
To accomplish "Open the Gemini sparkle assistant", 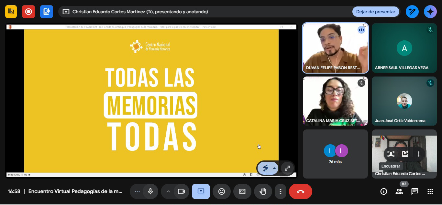I will click(430, 12).
